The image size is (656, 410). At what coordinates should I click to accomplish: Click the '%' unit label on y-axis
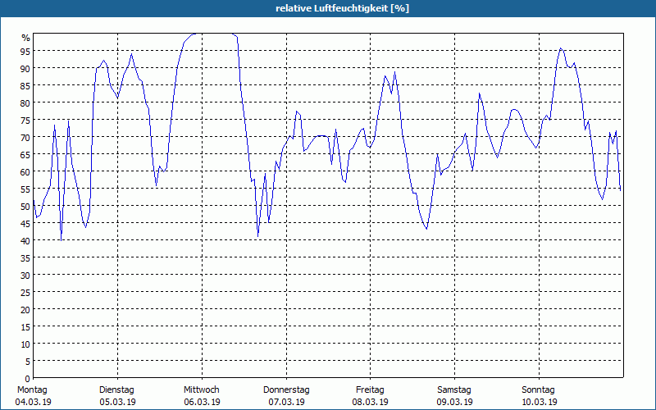pos(26,38)
